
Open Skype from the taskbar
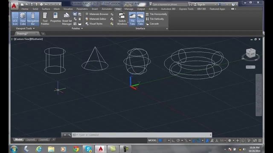pyautogui.click(x=88, y=149)
